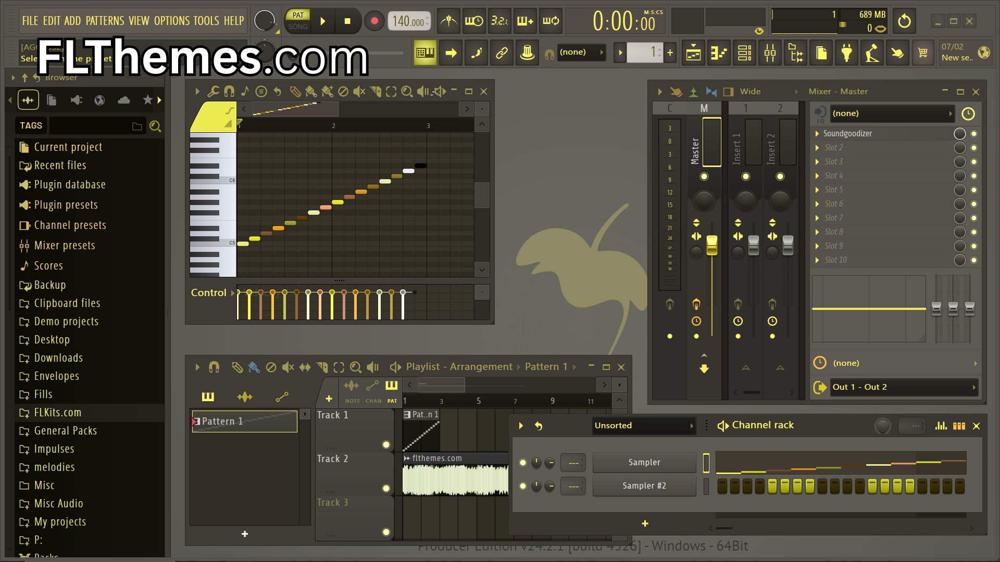This screenshot has height=562, width=1000.
Task: Open the OPTIONS menu
Action: [172, 21]
